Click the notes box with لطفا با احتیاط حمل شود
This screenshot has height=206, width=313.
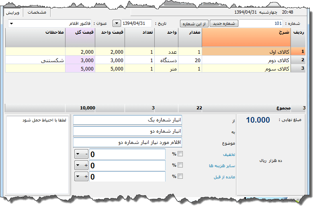click(37, 155)
